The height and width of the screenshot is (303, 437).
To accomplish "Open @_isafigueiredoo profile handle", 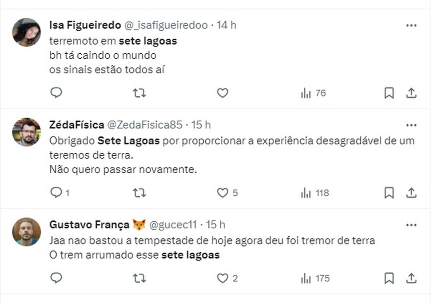I will 165,25.
